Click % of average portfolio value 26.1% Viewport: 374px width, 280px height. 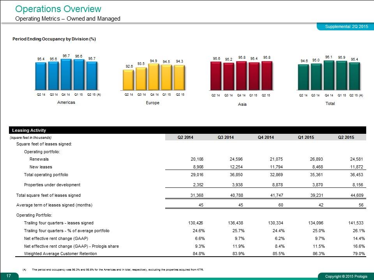359,231
